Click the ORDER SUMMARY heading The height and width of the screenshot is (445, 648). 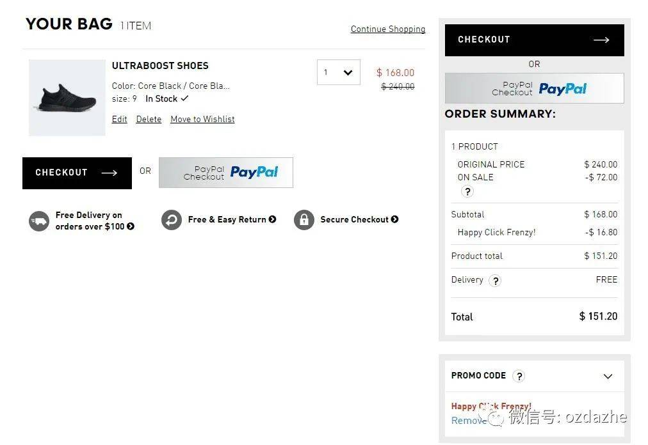500,114
